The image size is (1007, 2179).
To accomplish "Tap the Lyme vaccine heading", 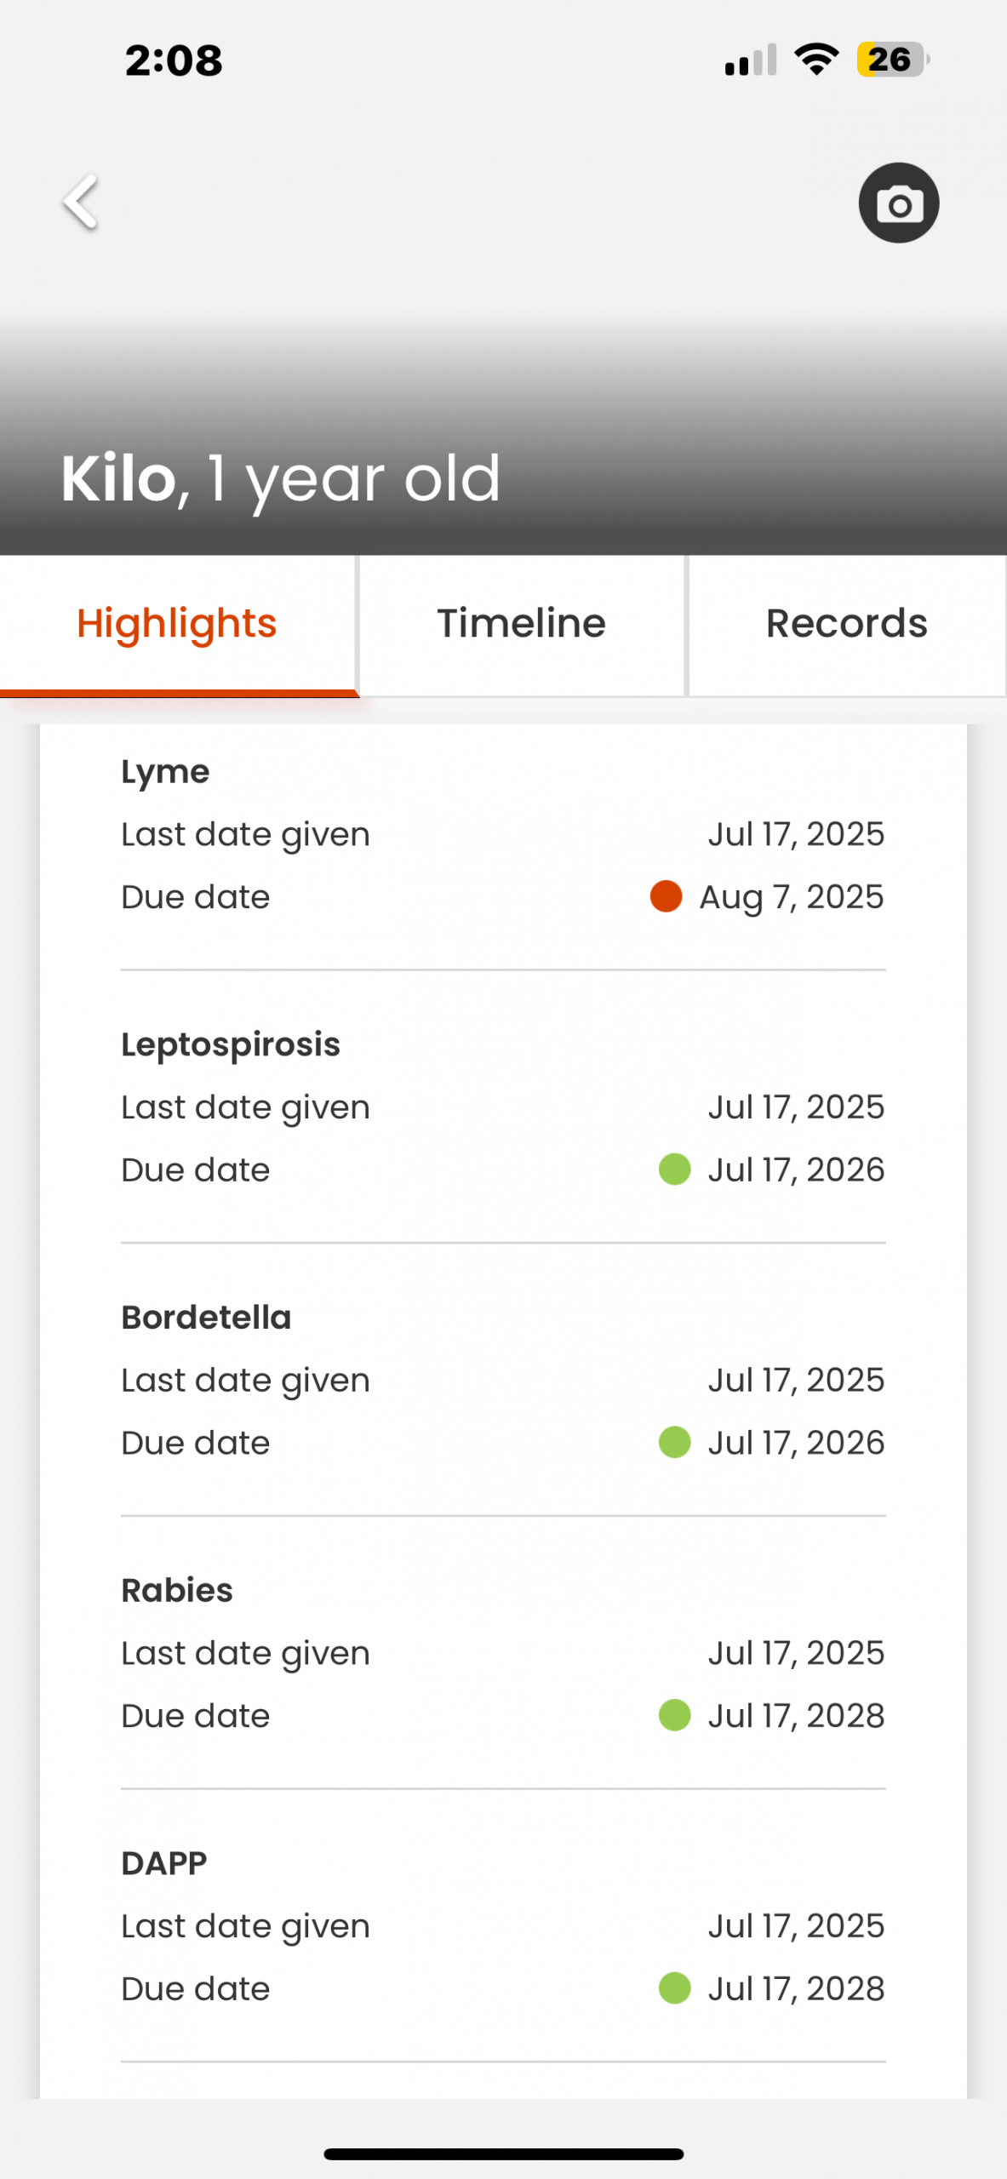I will 165,772.
